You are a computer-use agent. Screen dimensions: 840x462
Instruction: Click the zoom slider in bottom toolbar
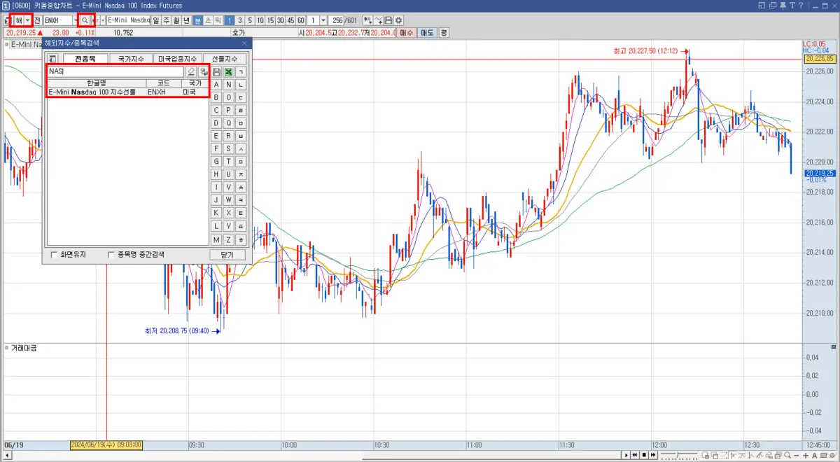pyautogui.click(x=679, y=456)
